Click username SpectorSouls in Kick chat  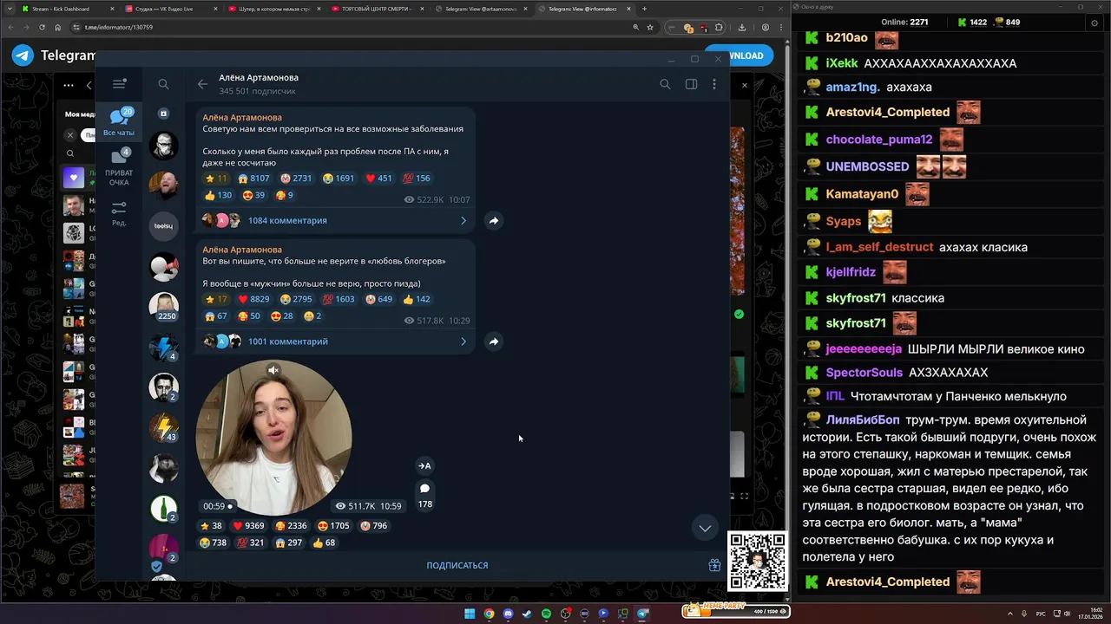click(x=864, y=373)
